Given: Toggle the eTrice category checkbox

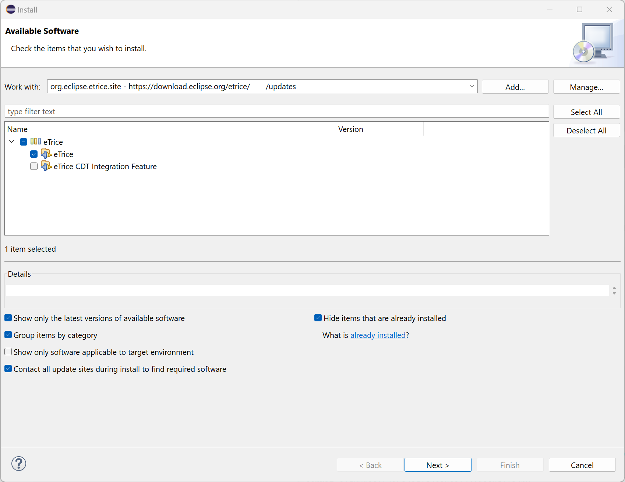Looking at the screenshot, I should click(24, 142).
